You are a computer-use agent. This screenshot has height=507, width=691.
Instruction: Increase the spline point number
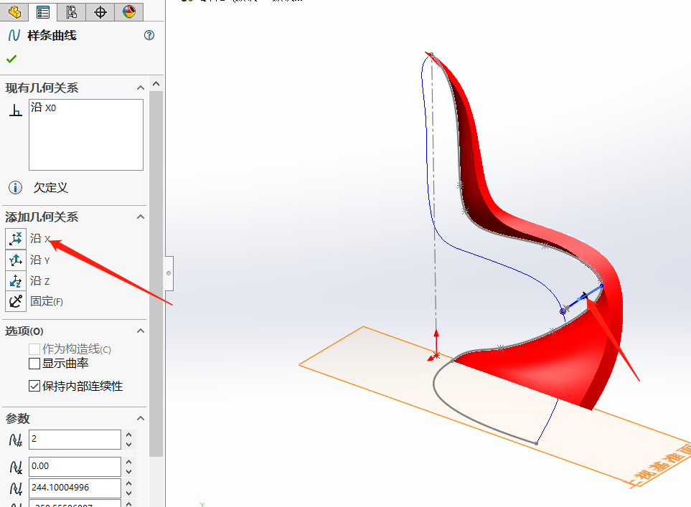pyautogui.click(x=128, y=435)
